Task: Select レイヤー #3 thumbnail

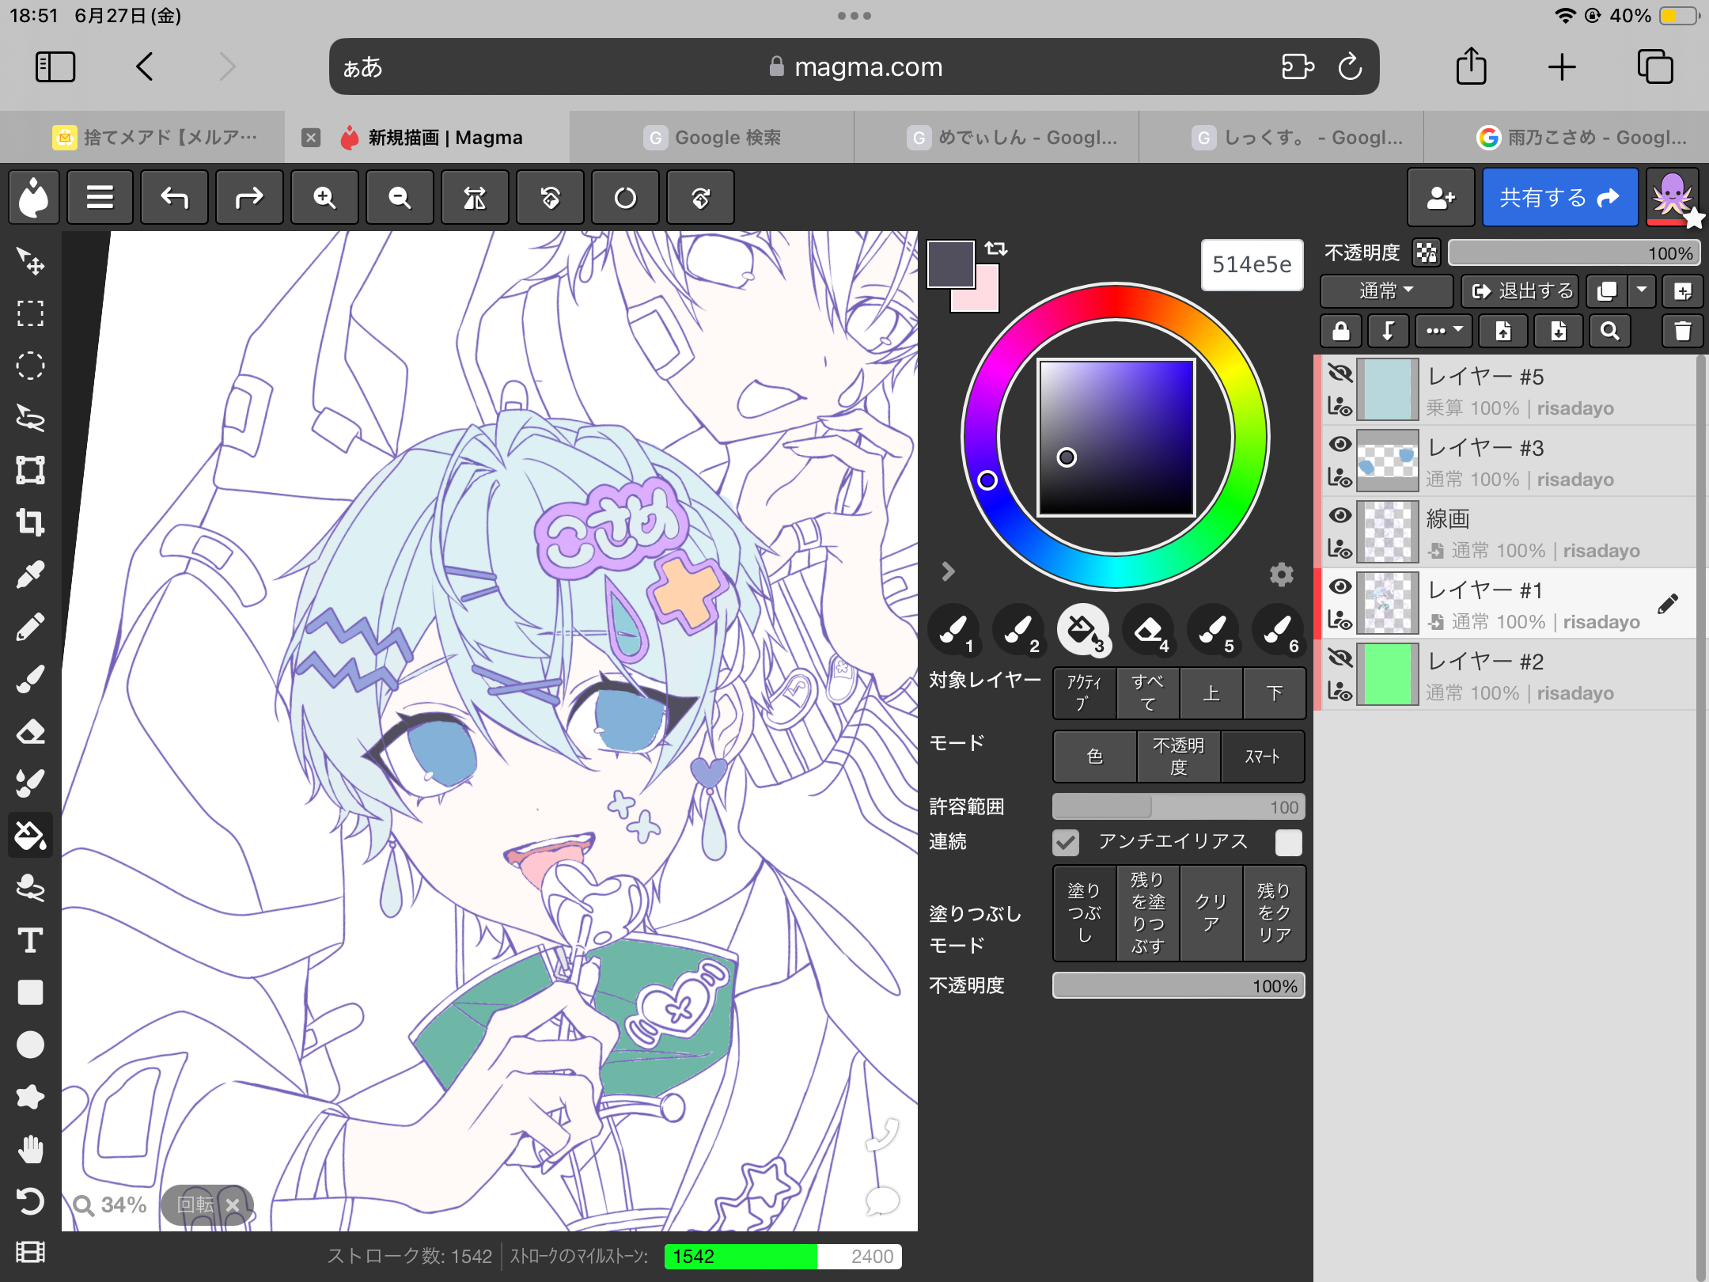Action: 1388,461
